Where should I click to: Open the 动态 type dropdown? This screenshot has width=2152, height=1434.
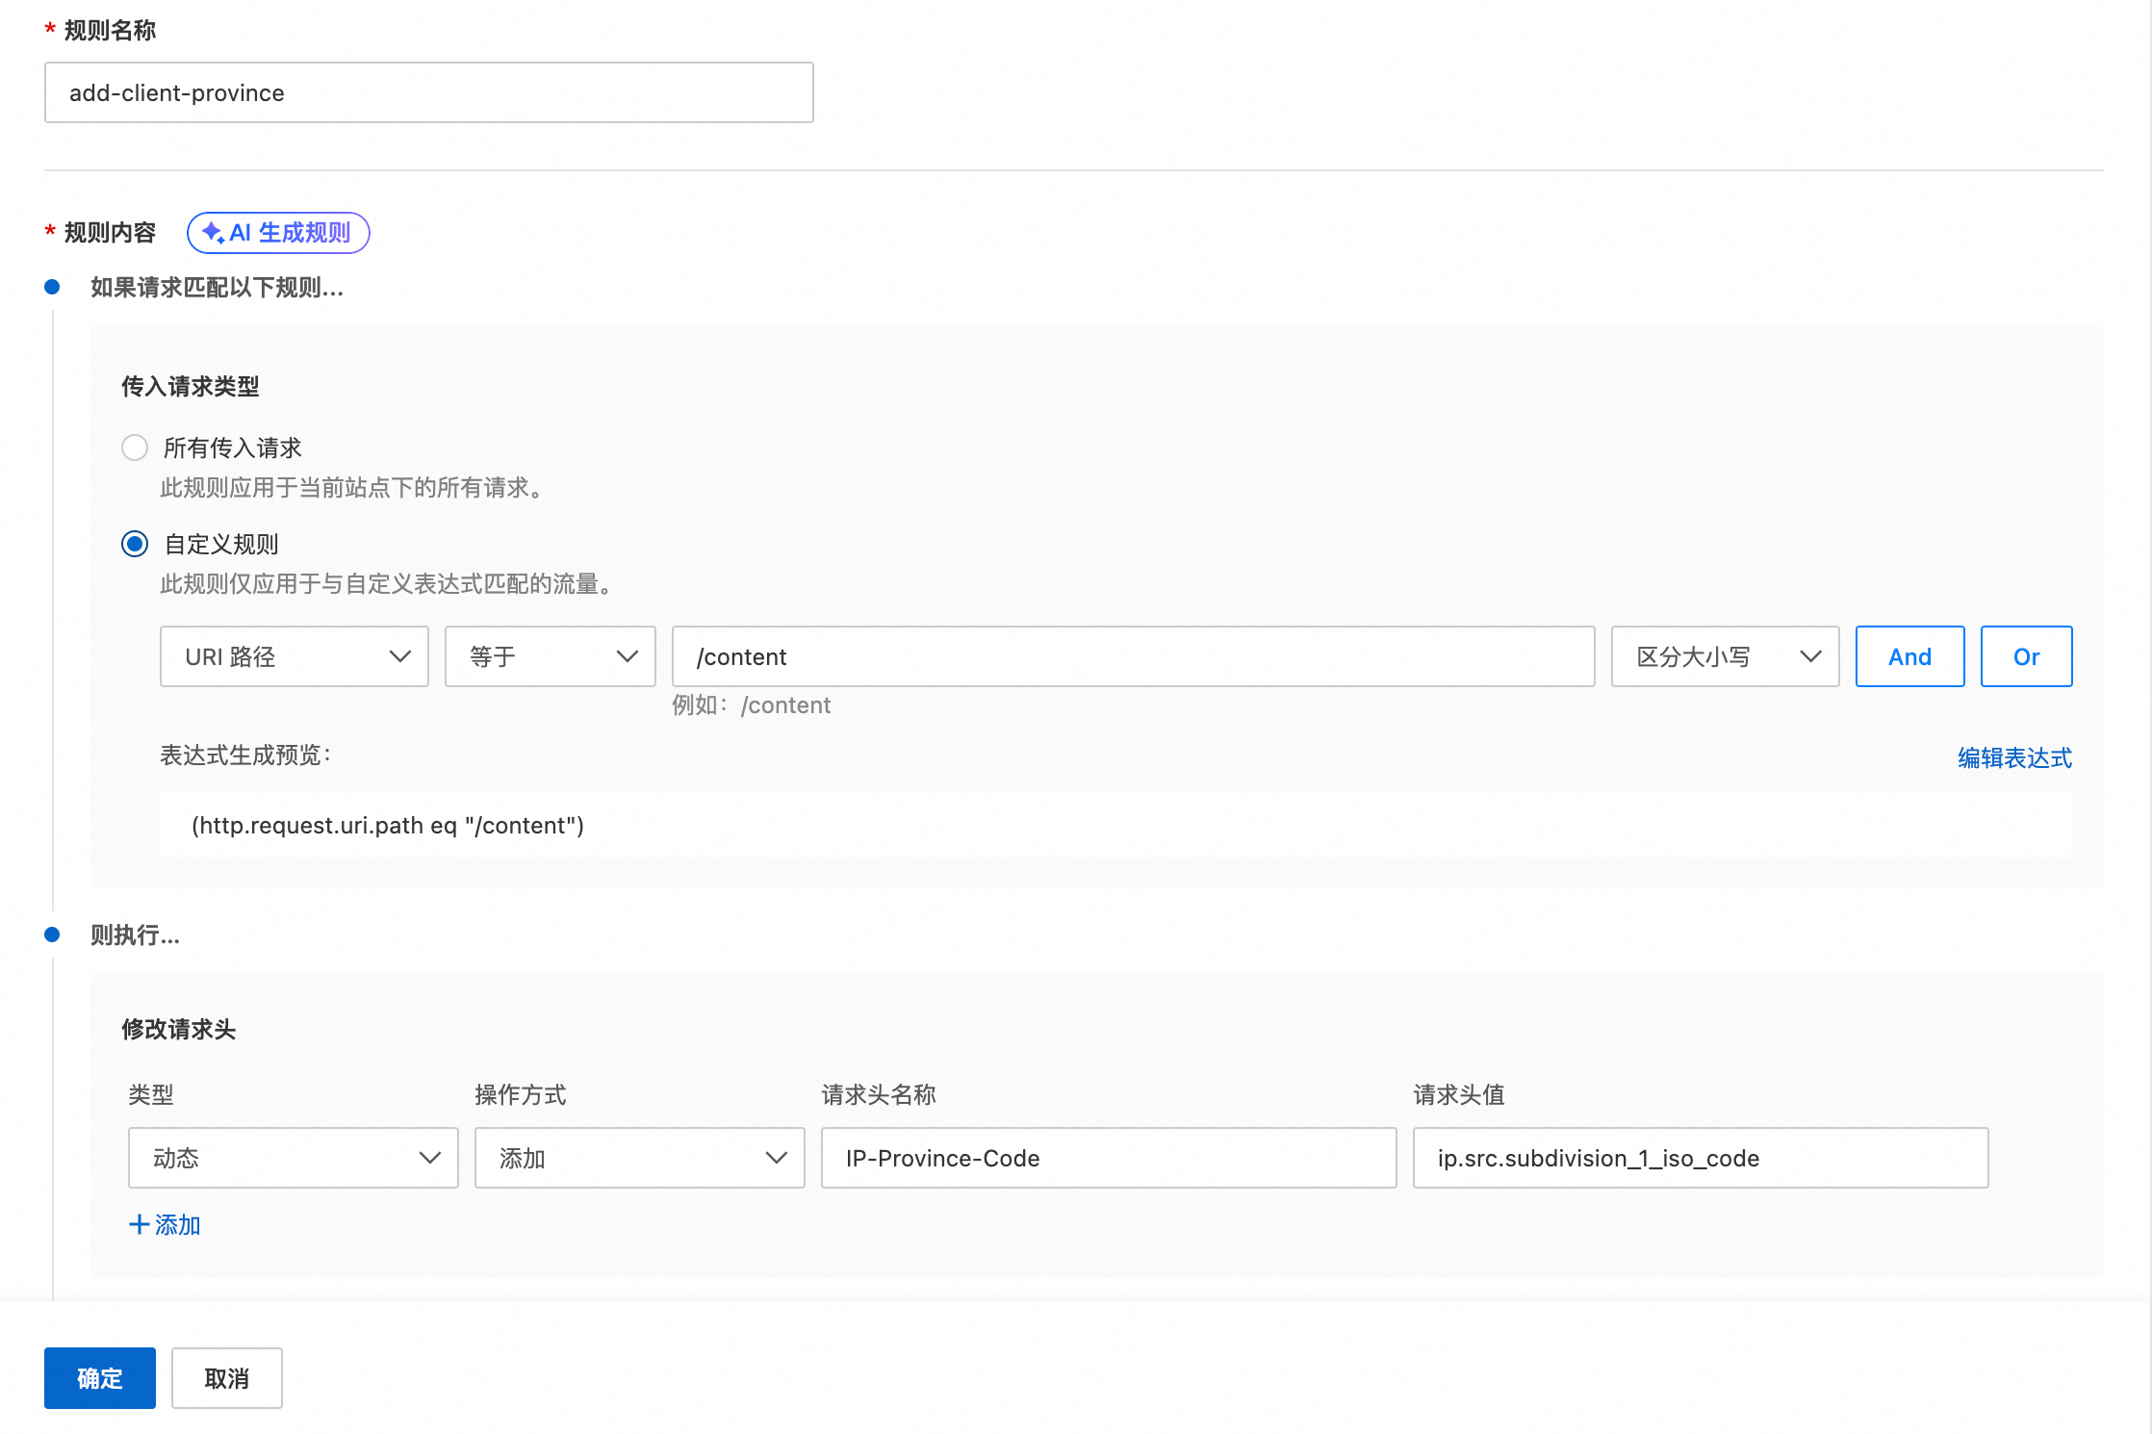(x=293, y=1158)
